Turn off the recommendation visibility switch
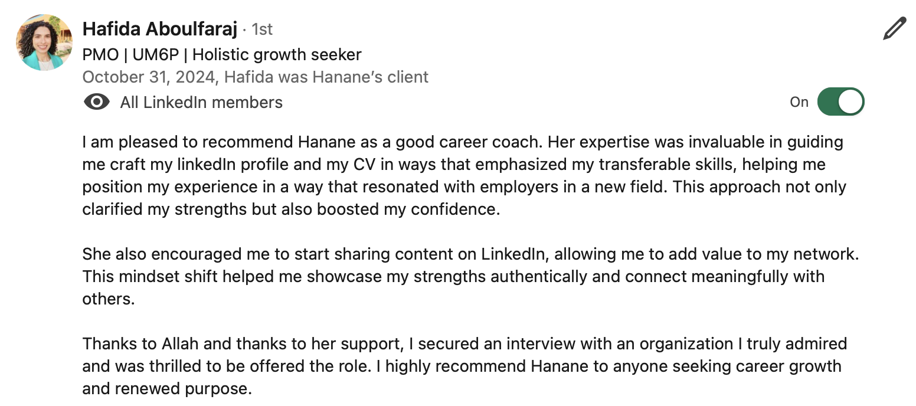The image size is (916, 406). (x=840, y=102)
